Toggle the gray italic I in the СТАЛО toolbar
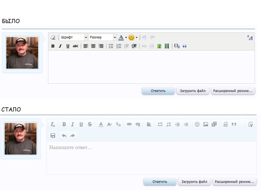The image size is (267, 190). (x=72, y=124)
